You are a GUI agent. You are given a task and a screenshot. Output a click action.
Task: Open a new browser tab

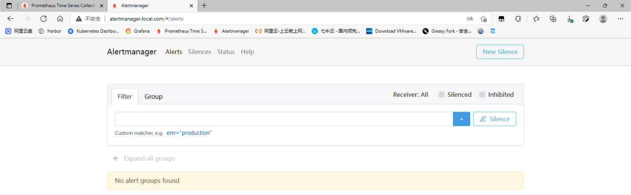(x=204, y=5)
